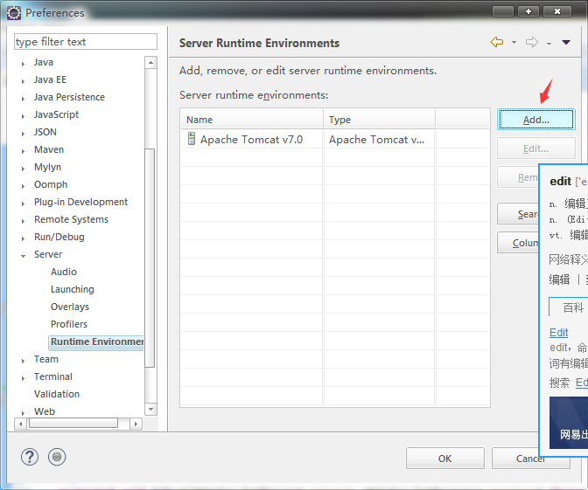Click tree scrollbar down arrow

click(150, 409)
